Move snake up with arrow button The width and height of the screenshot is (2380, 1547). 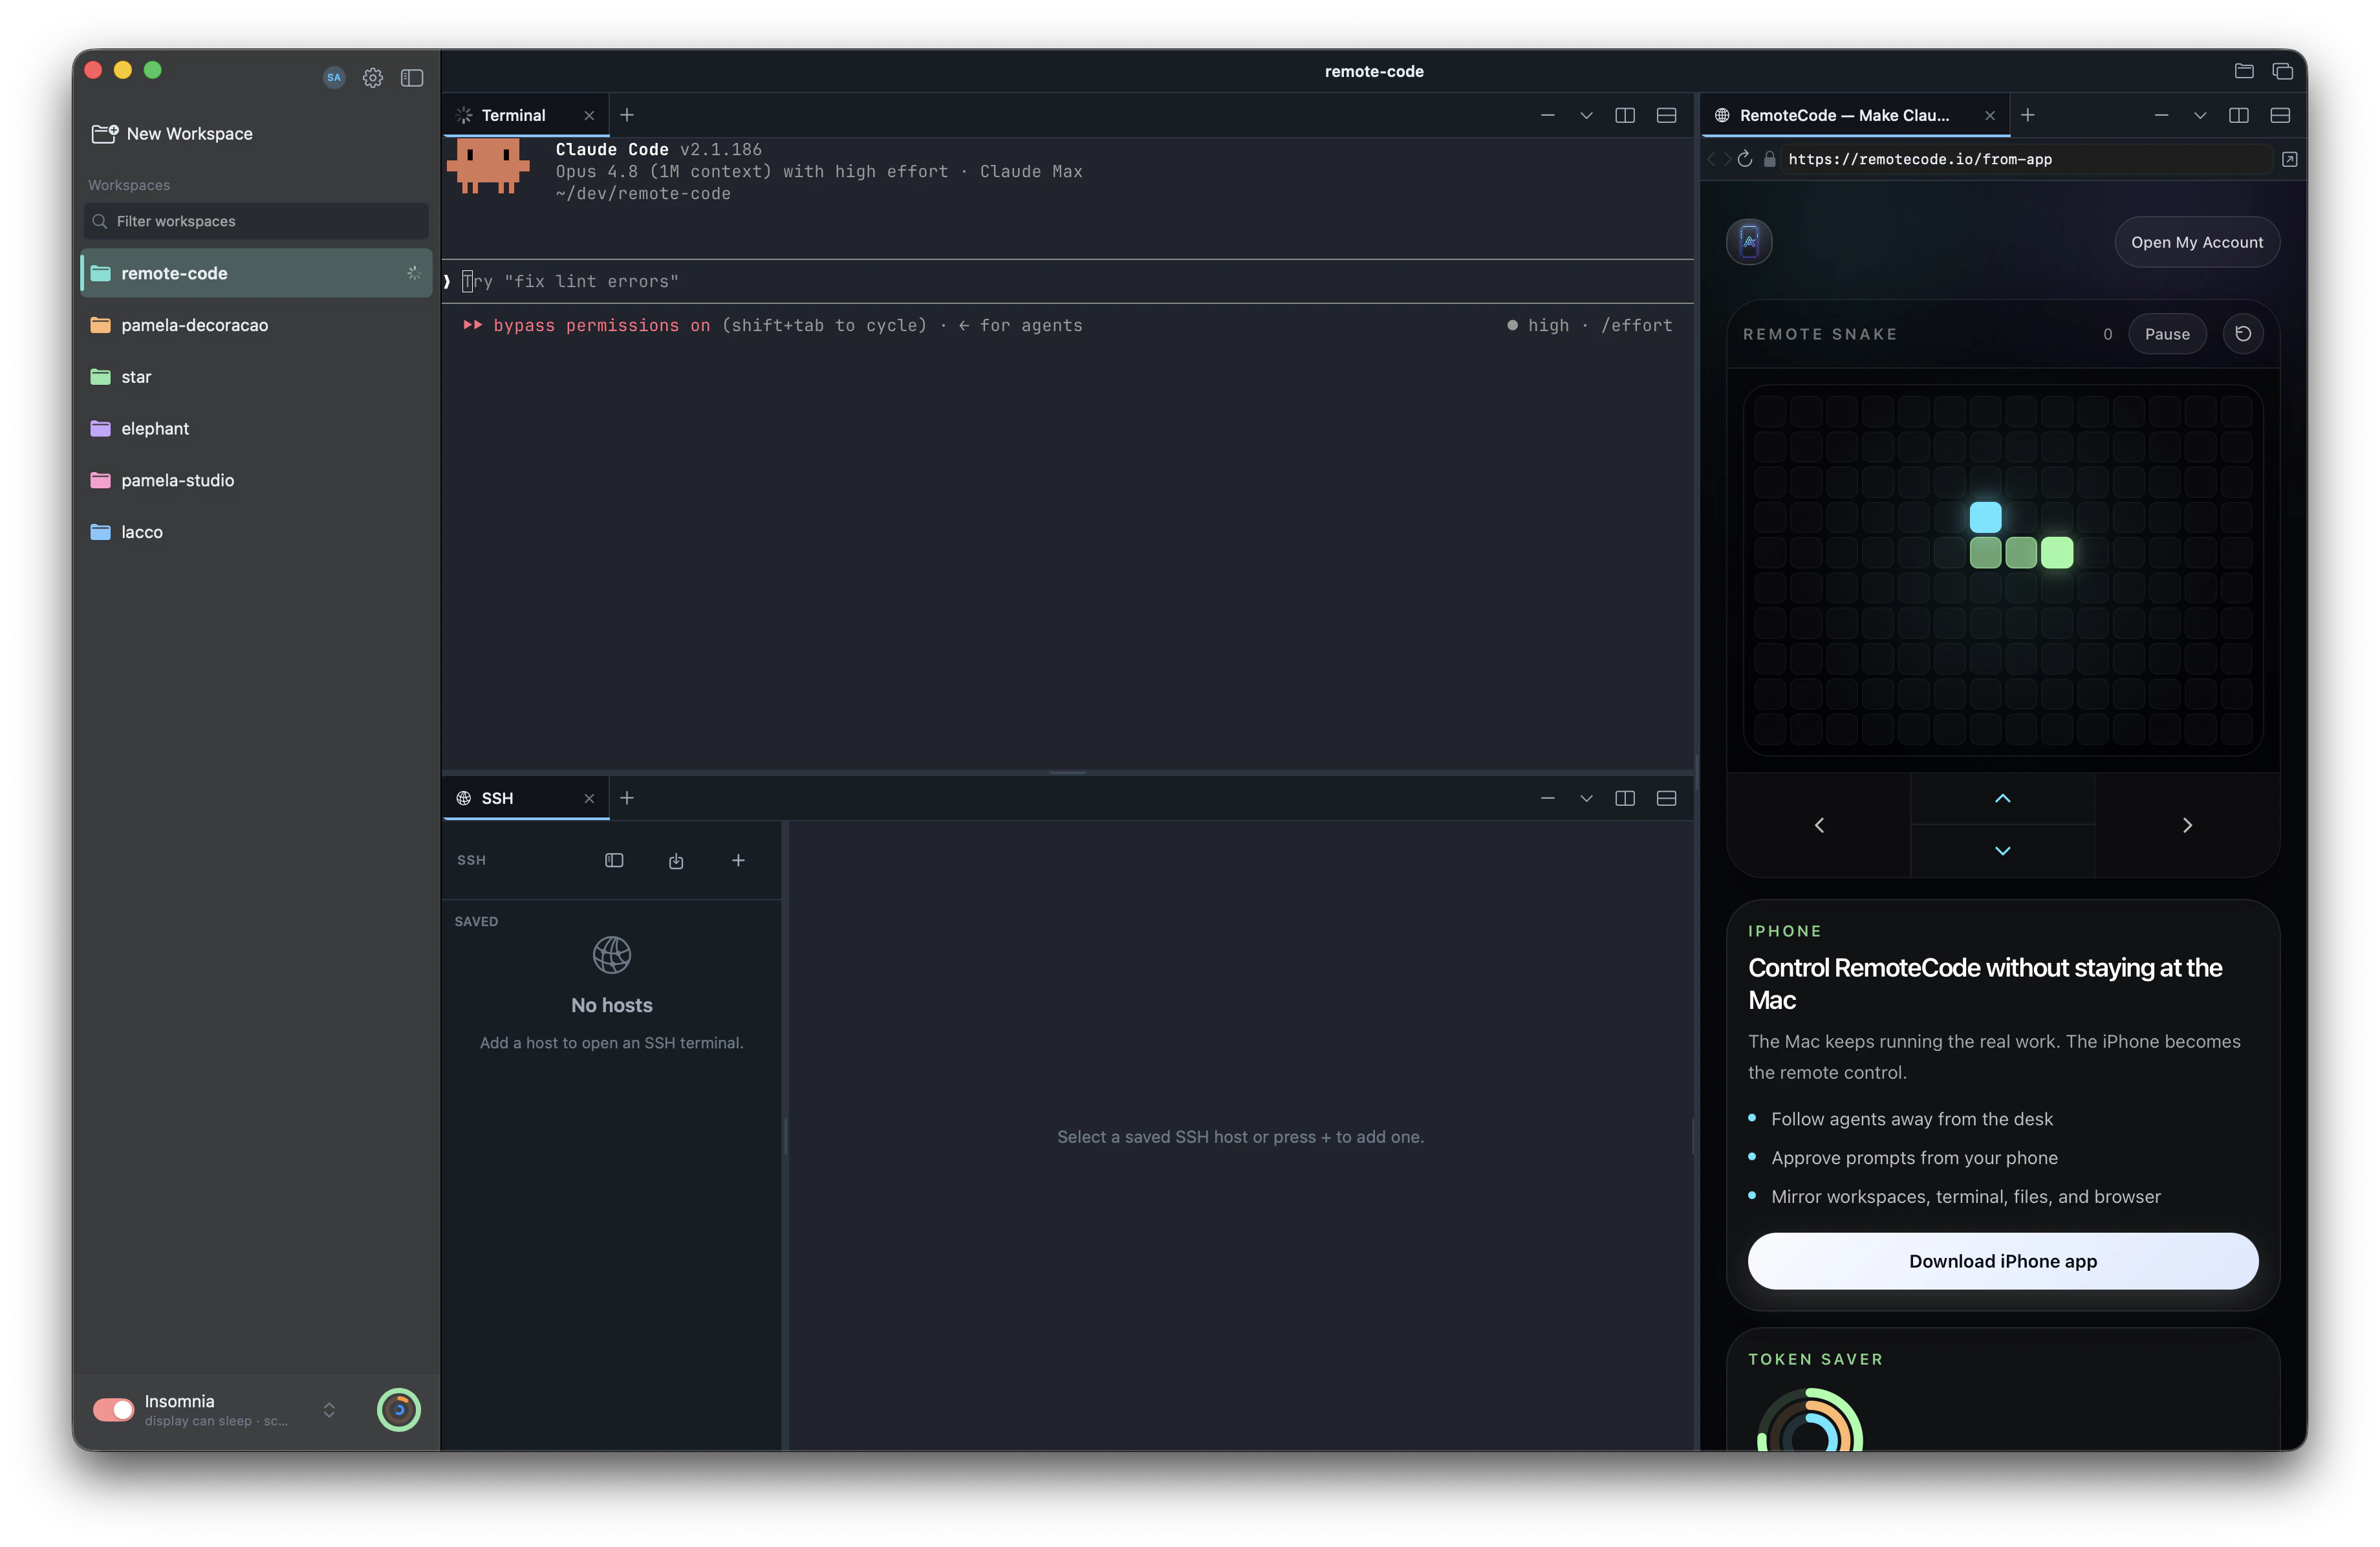pos(2002,798)
